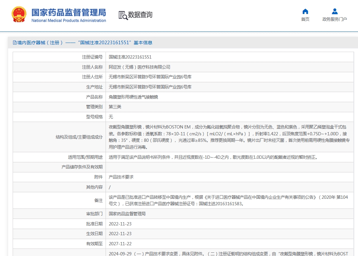Click the 注册人住所 label
358x256 pixels.
tap(92, 77)
